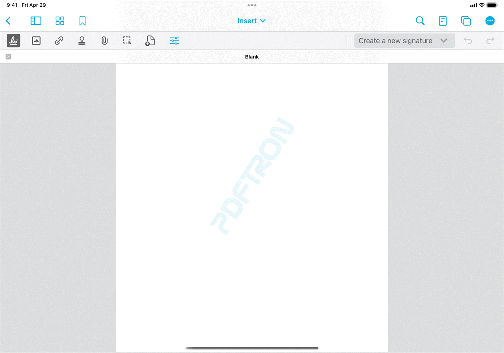Open the document tabs overview
504x353 pixels.
pyautogui.click(x=466, y=21)
